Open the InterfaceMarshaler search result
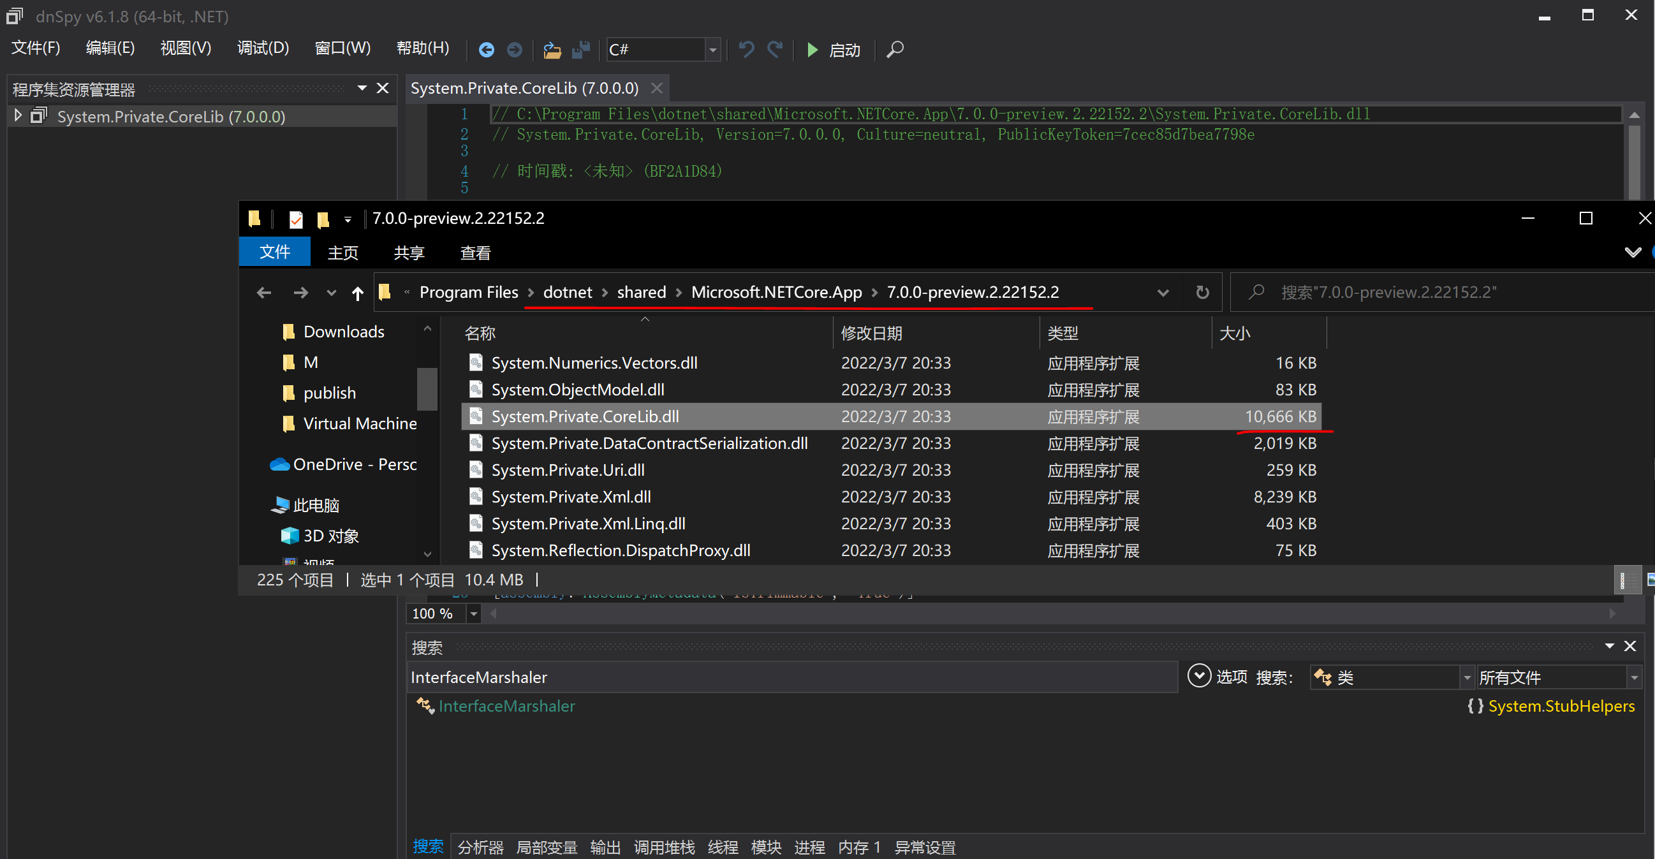Image resolution: width=1655 pixels, height=859 pixels. click(506, 706)
